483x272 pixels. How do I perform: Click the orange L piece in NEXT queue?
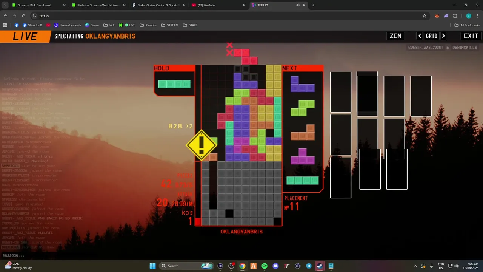point(302,132)
